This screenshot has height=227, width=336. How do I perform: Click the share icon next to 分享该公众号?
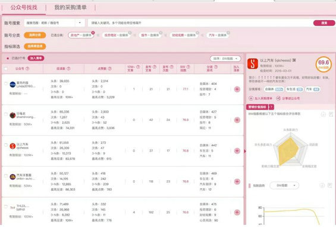click(x=278, y=98)
